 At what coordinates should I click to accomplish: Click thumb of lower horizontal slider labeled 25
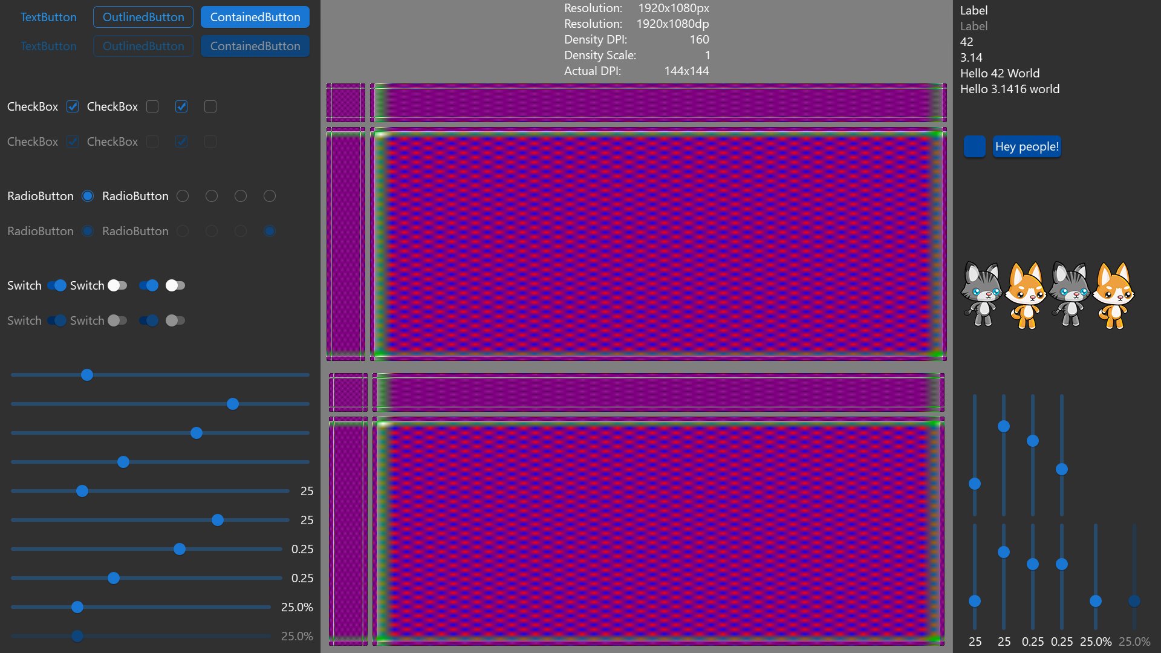click(218, 520)
